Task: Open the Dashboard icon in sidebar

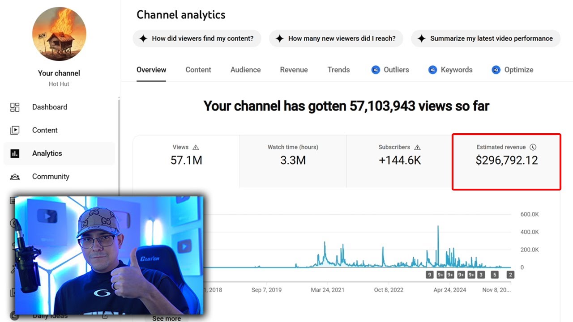Action: click(15, 107)
